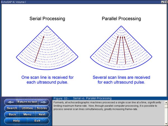This screenshot has height=126, width=168.
Task: Open the Help section
Action: click(16, 121)
